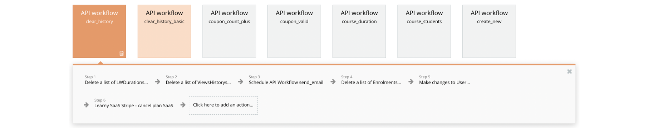Click arrow between Step 4 and Step 5
This screenshot has width=649, height=132.
(411, 82)
